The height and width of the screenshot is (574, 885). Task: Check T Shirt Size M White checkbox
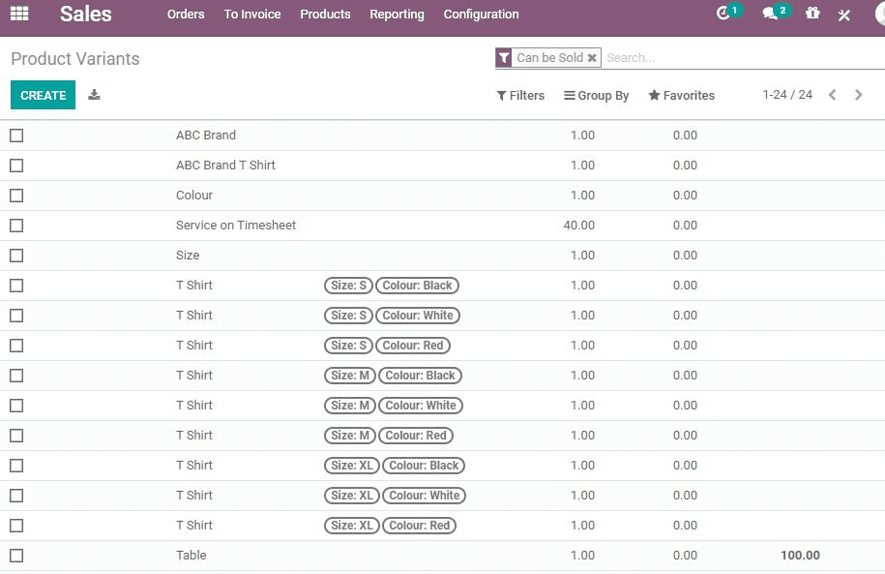[x=16, y=406]
